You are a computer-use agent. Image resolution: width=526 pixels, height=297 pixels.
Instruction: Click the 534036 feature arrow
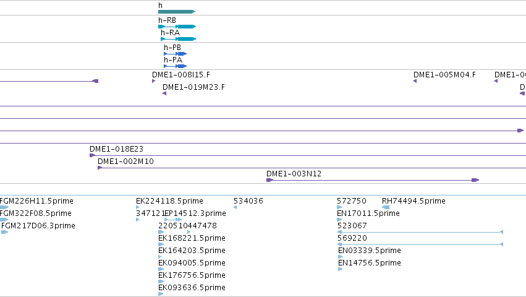tap(235, 207)
